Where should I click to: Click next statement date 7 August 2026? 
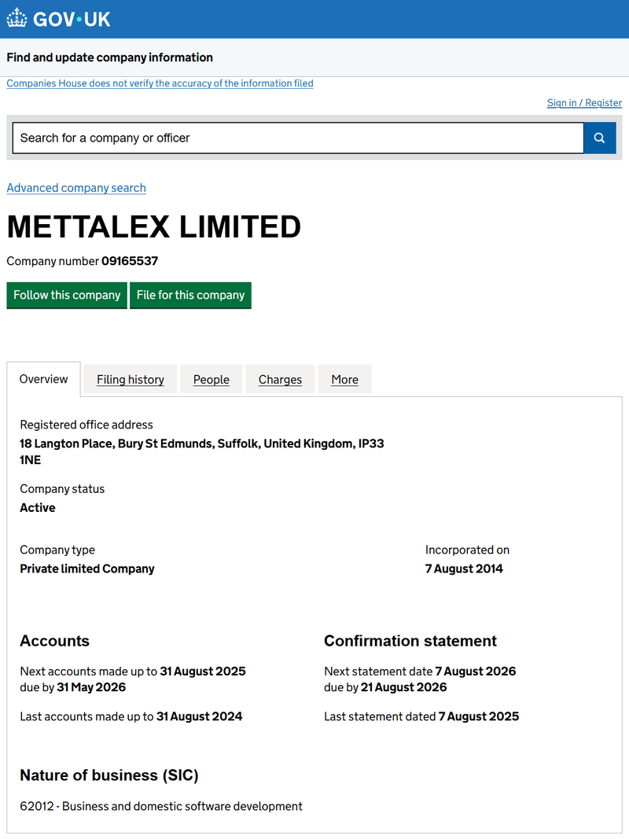pos(476,671)
